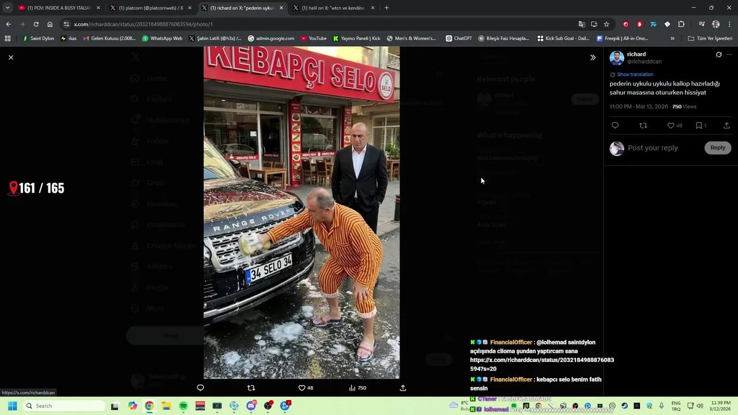Open the Saint Dylon bookmark
This screenshot has height=415, width=738.
click(x=38, y=39)
